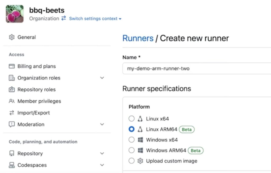Click the Upload custom image gear icon
The width and height of the screenshot is (271, 173).
(140, 161)
